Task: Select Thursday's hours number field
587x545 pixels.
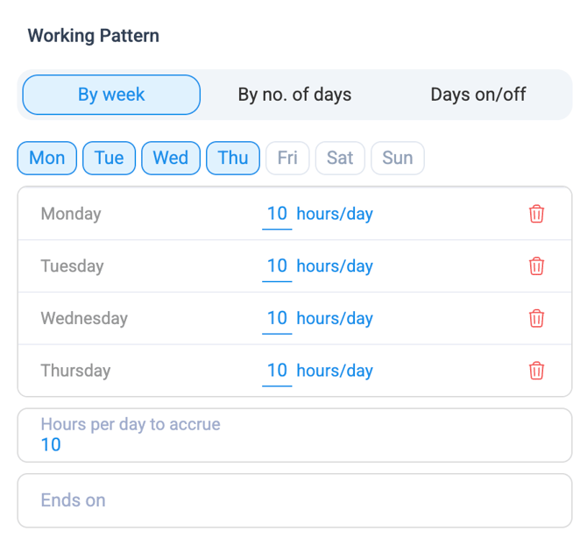Action: click(x=277, y=372)
